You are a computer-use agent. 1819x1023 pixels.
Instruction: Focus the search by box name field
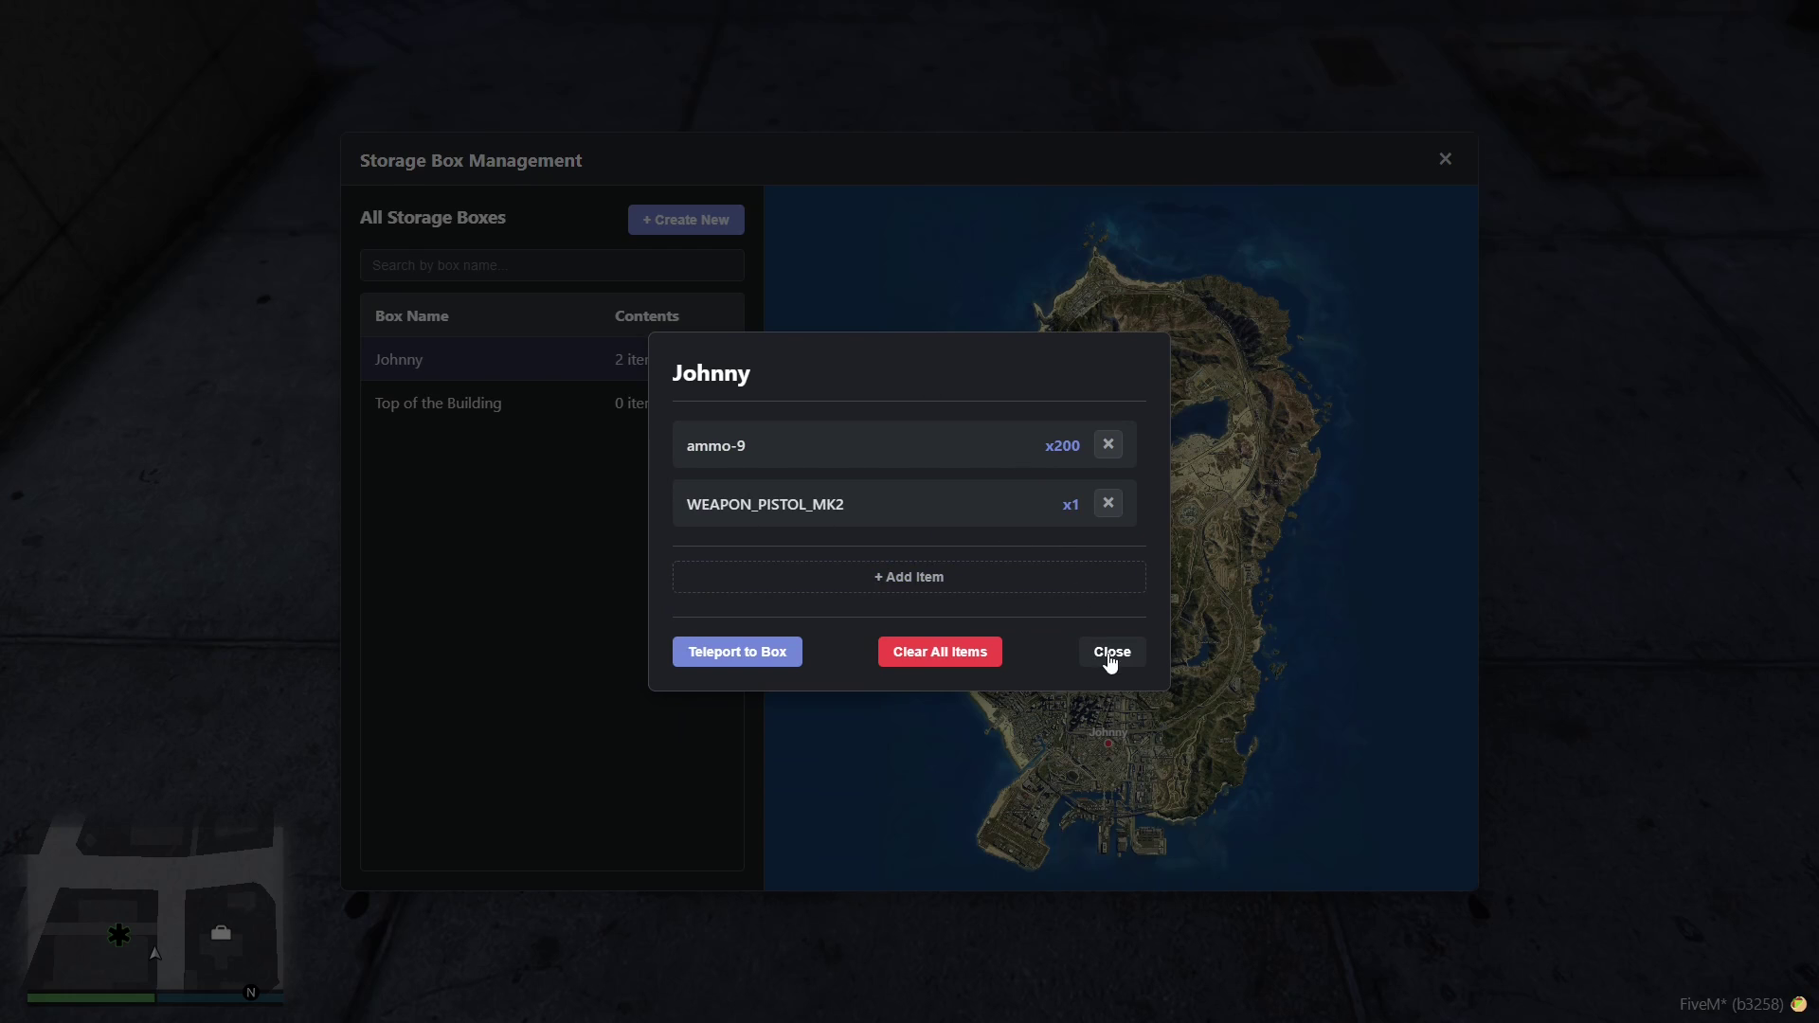(x=551, y=265)
